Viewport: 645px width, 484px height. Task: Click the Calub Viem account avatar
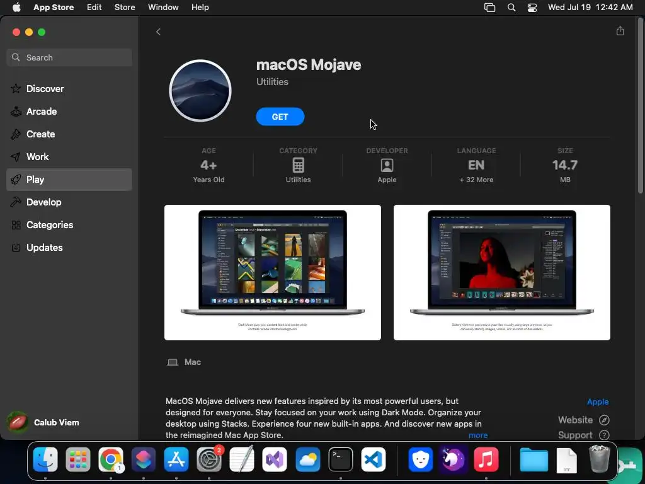tap(17, 422)
